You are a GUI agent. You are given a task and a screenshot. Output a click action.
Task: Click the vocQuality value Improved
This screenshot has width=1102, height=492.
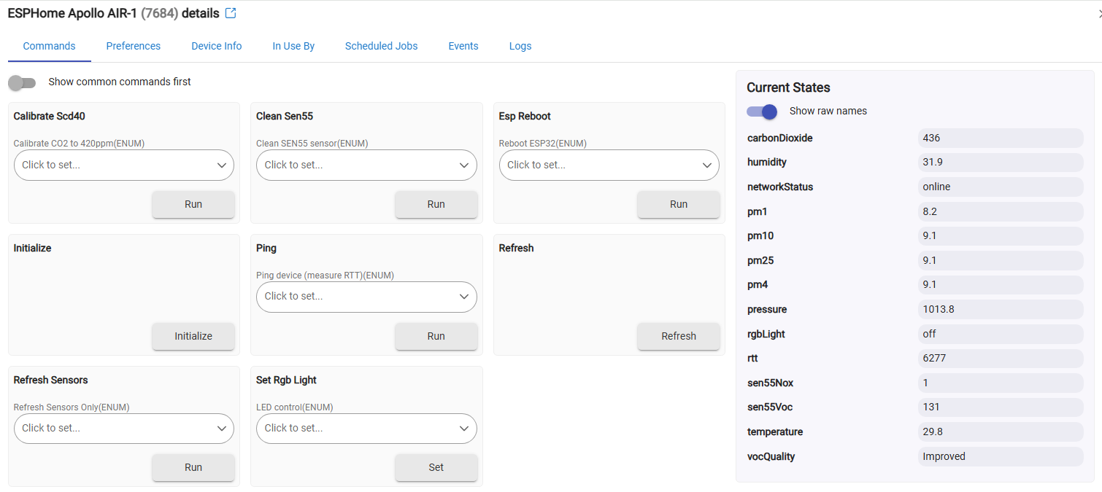pos(1001,456)
